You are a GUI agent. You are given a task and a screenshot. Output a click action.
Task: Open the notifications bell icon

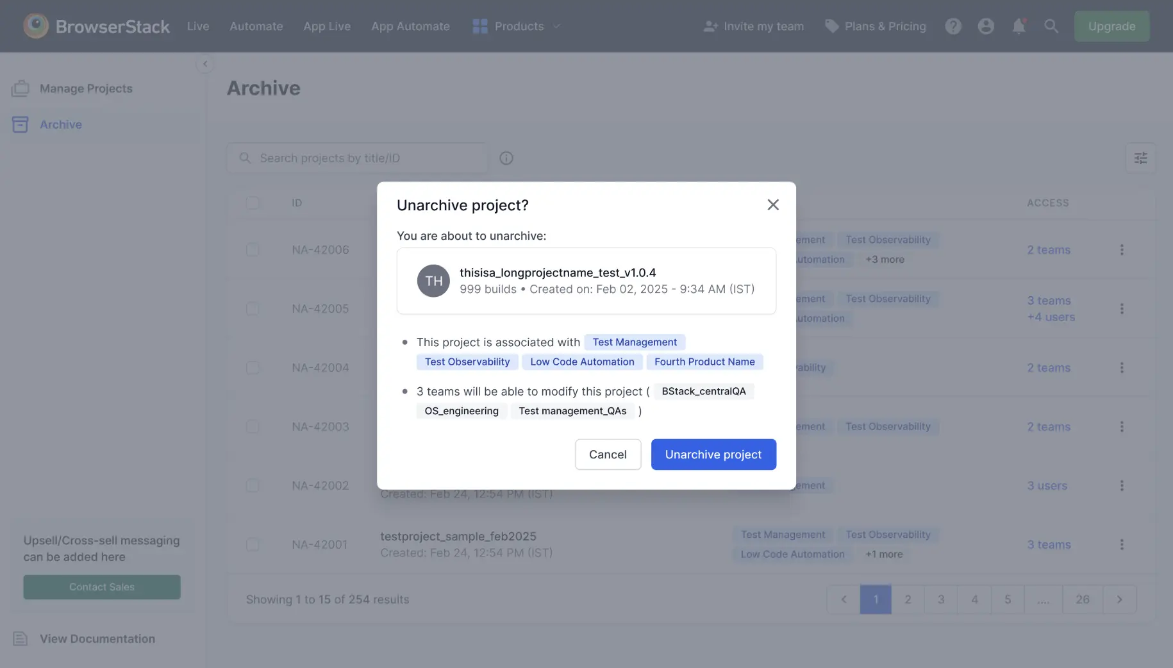coord(1019,26)
